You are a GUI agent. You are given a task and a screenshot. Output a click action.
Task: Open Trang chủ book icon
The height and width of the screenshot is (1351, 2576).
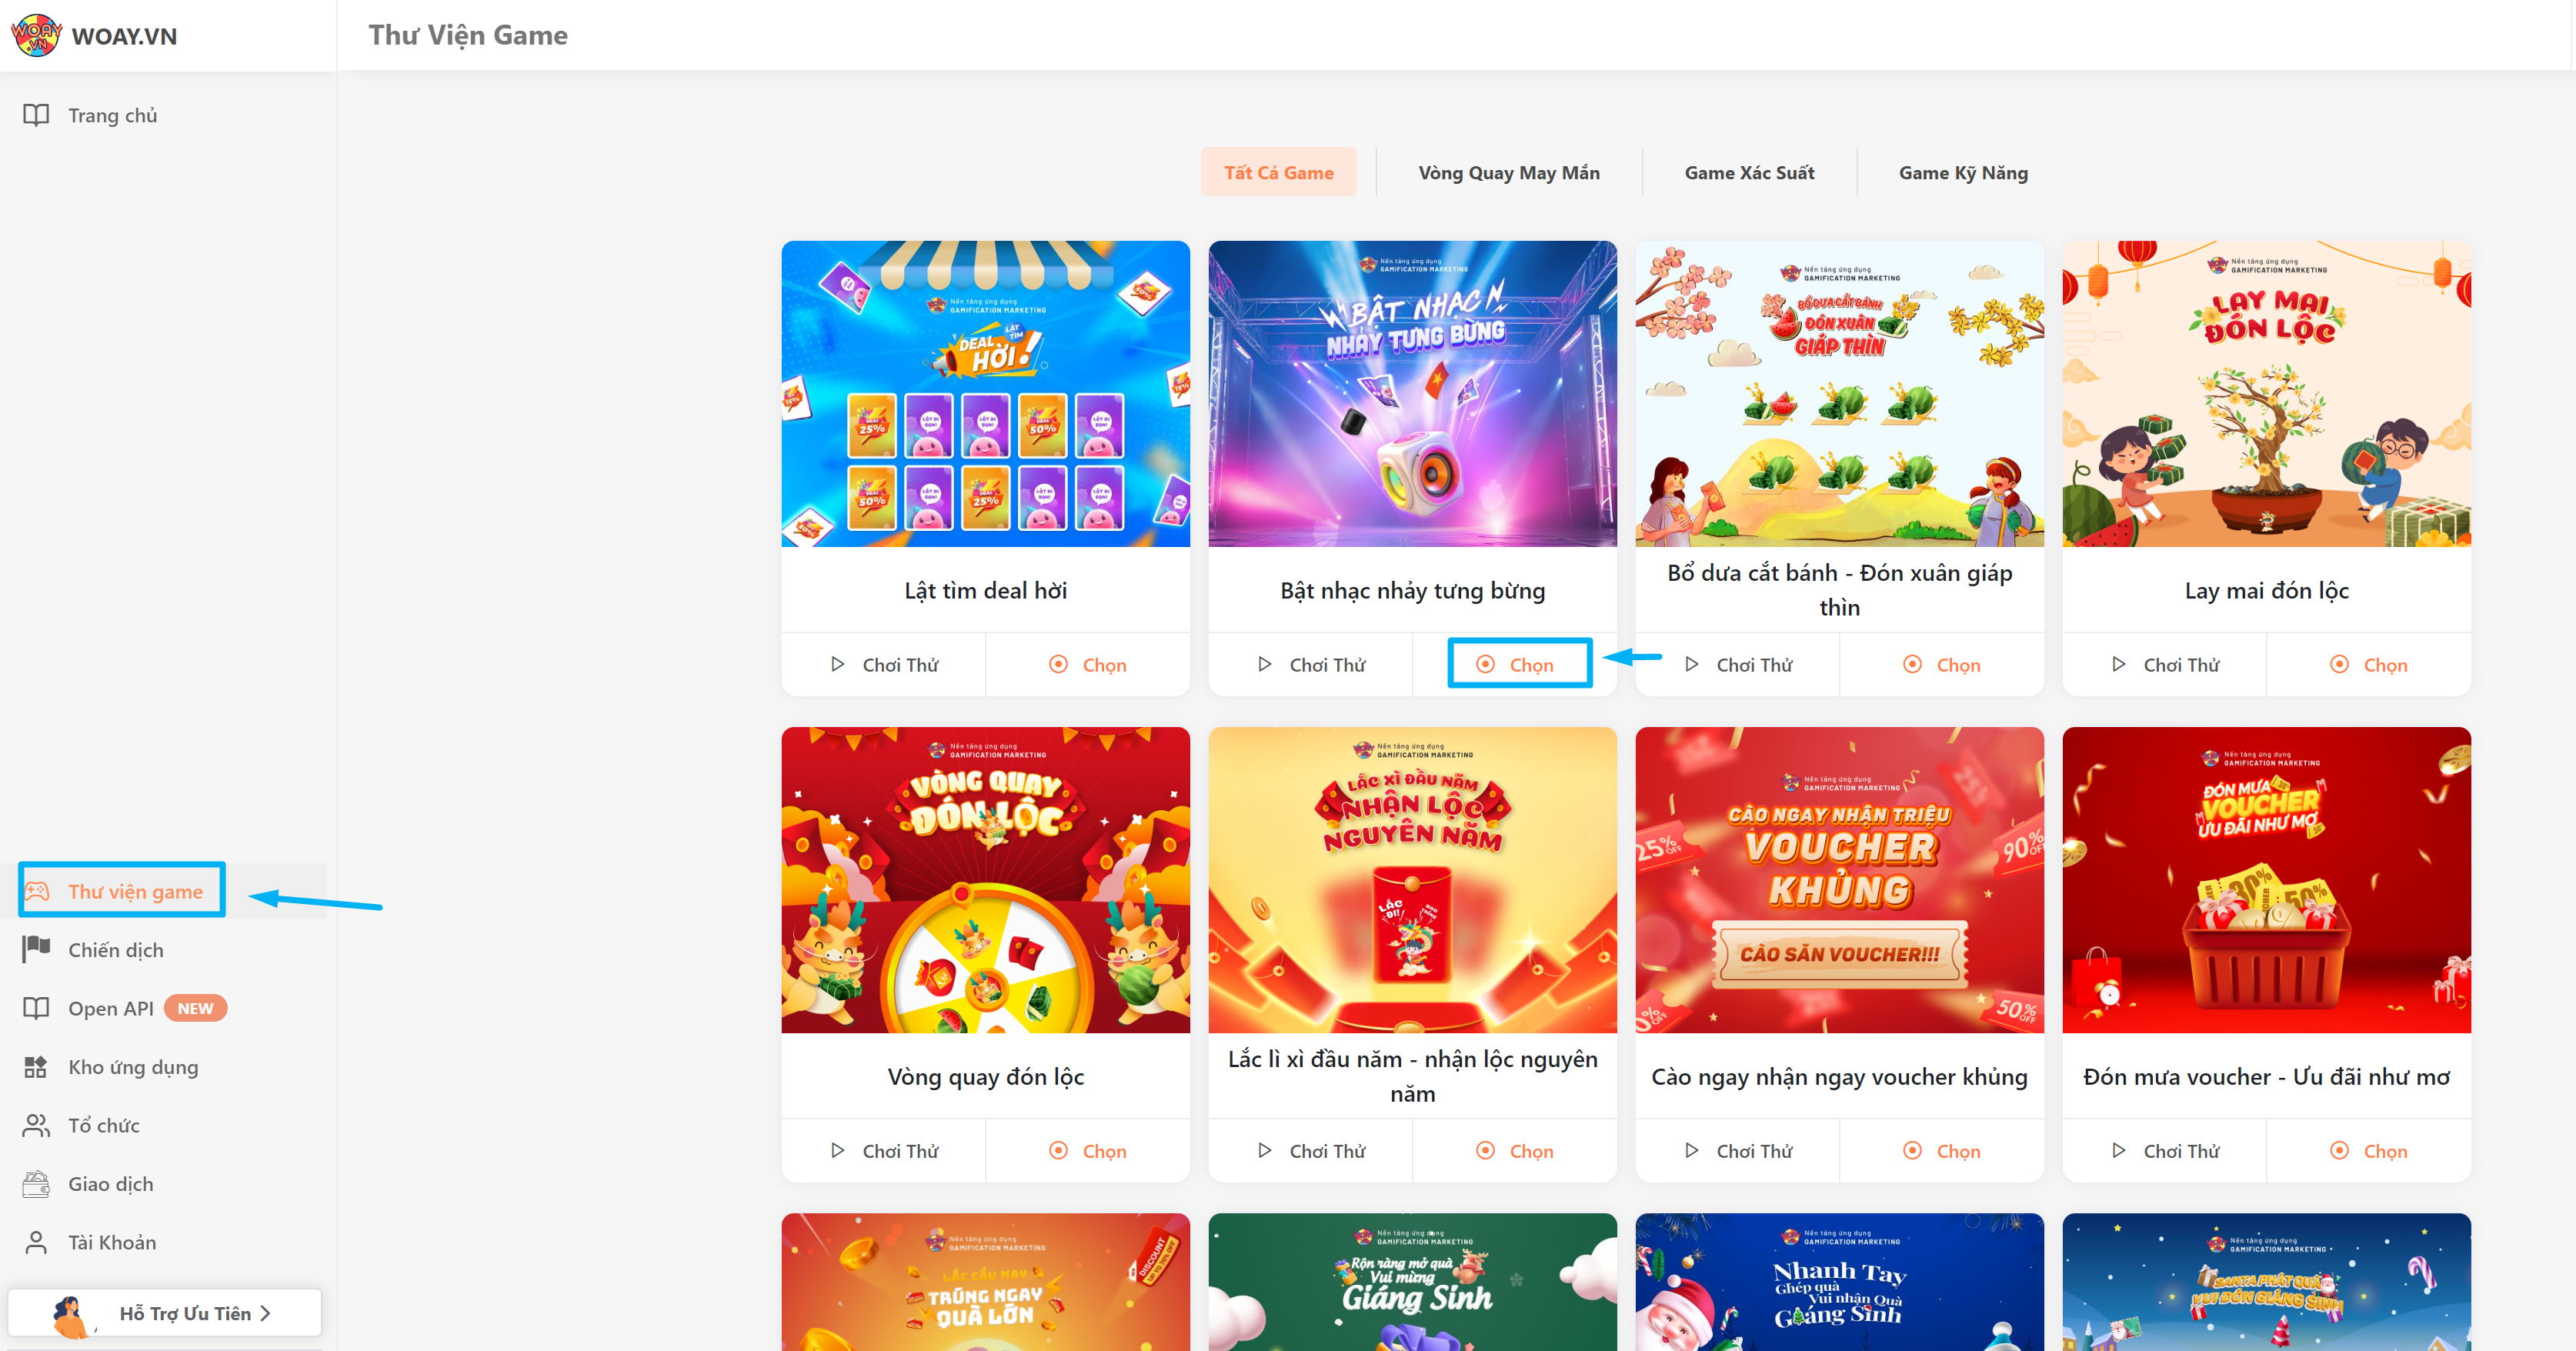[x=36, y=115]
